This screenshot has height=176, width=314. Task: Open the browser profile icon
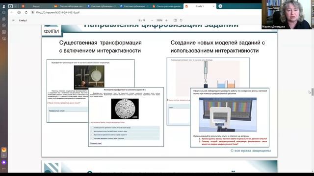(4, 6)
